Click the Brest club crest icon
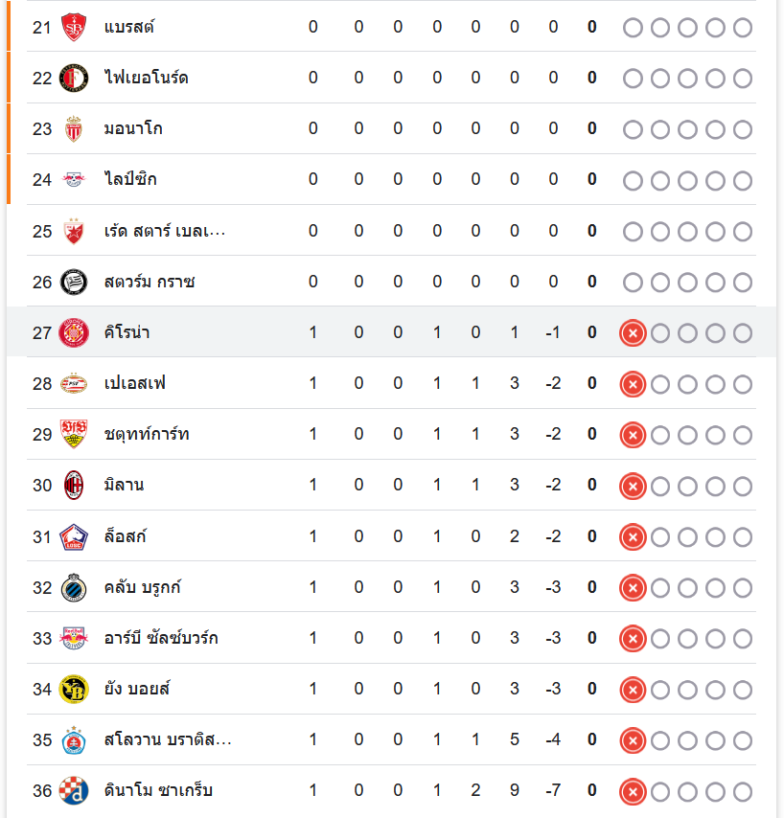 [74, 27]
